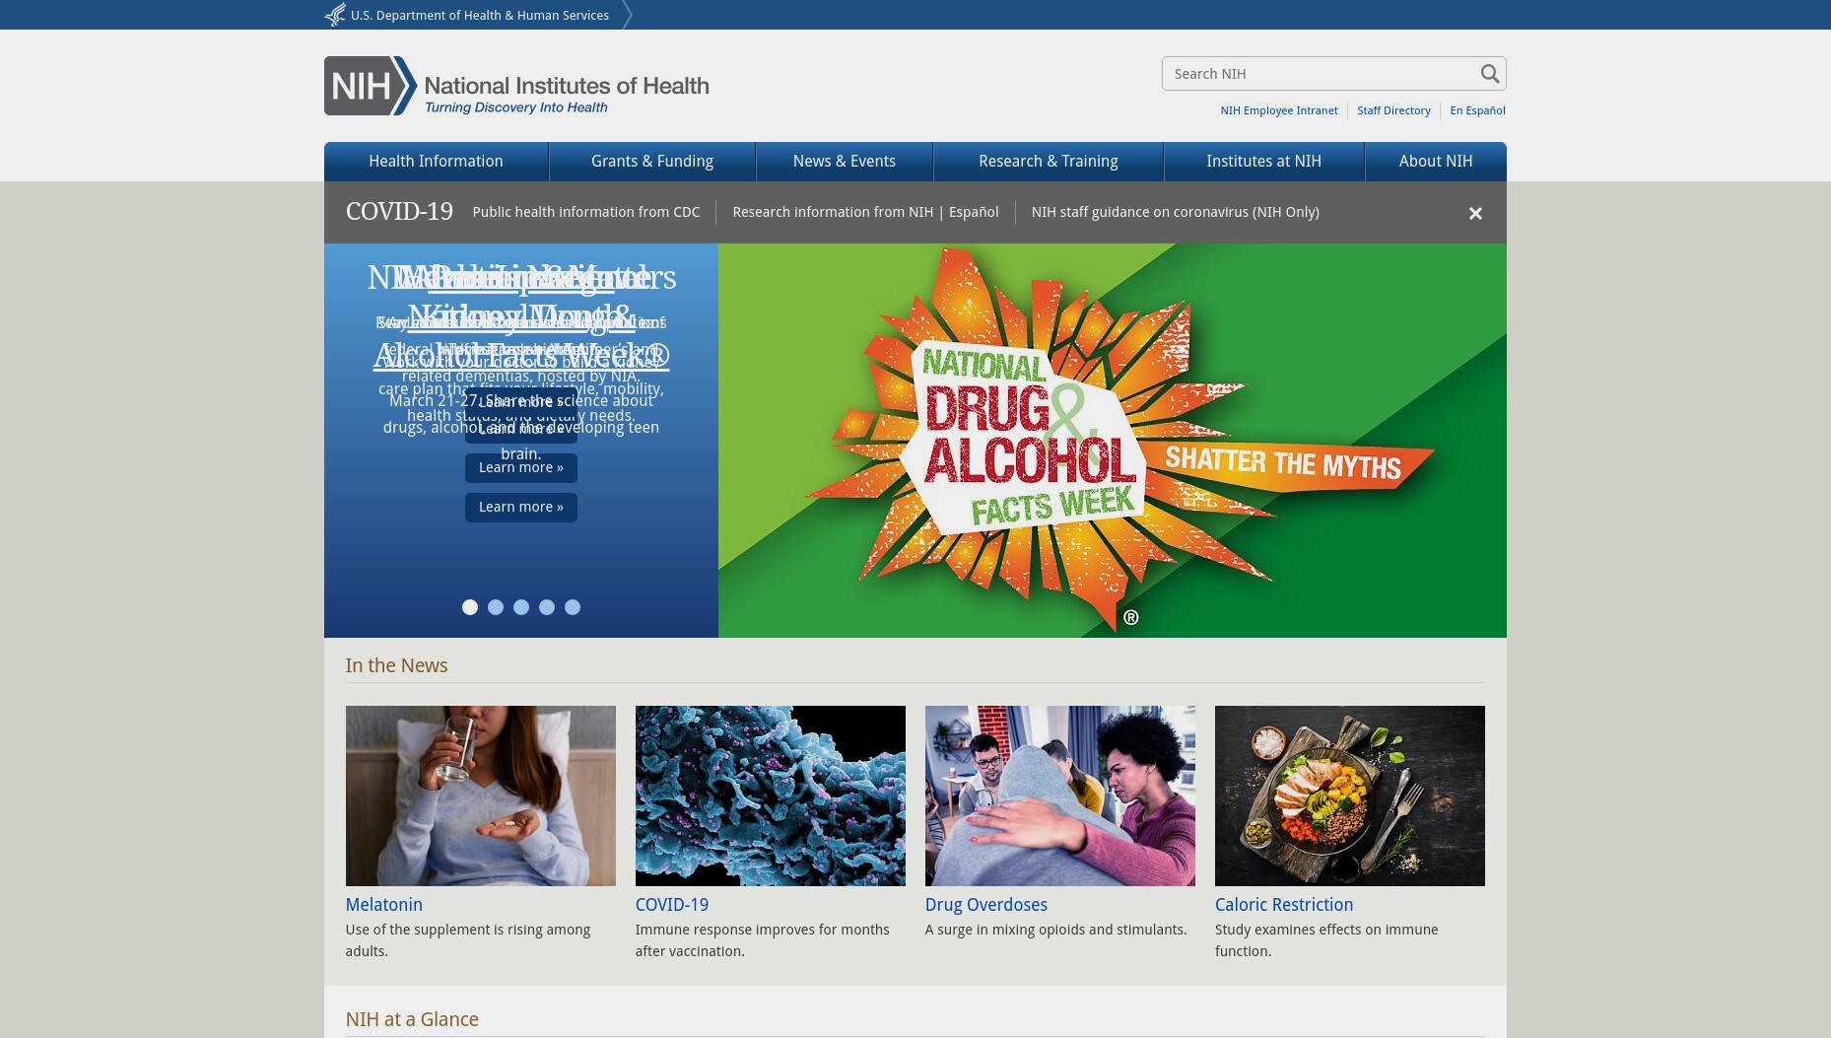The height and width of the screenshot is (1038, 1831).
Task: Open the Melatonin news thumbnail
Action: [x=481, y=796]
